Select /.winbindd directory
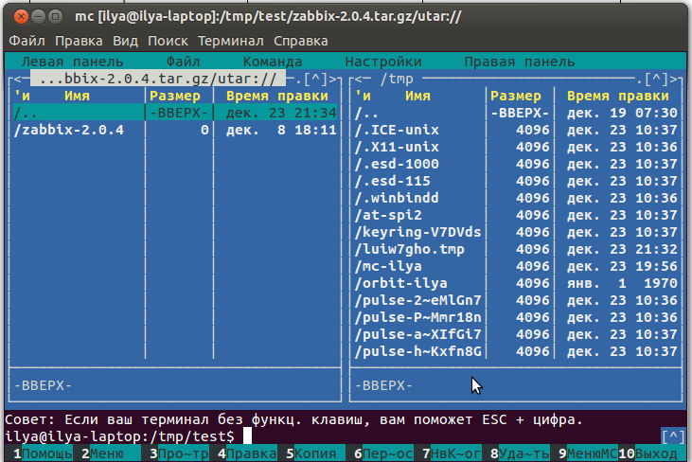 [516, 198]
